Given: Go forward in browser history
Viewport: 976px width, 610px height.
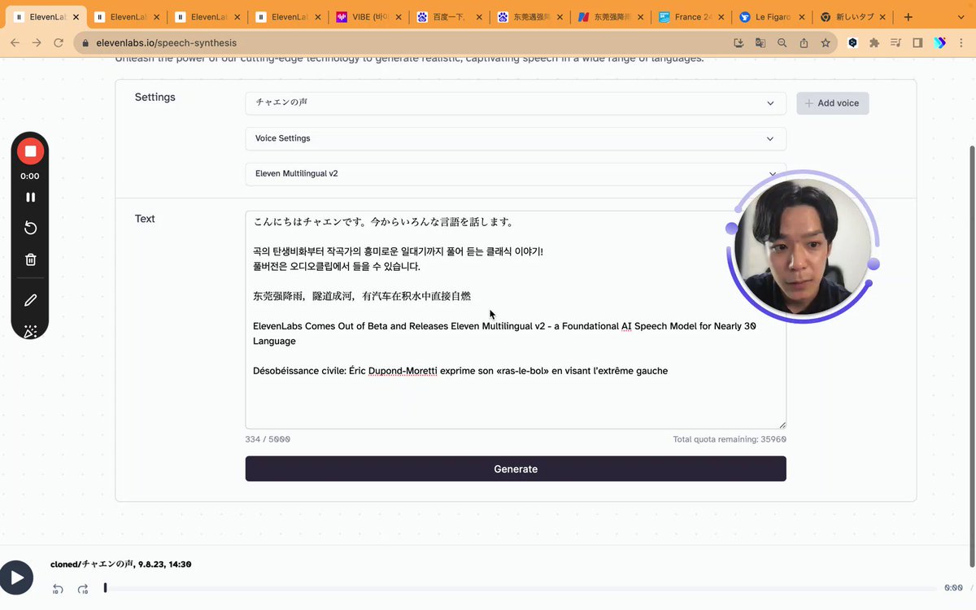Looking at the screenshot, I should click(37, 42).
